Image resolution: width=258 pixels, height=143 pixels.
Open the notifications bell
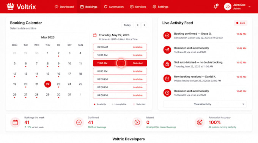216,6
